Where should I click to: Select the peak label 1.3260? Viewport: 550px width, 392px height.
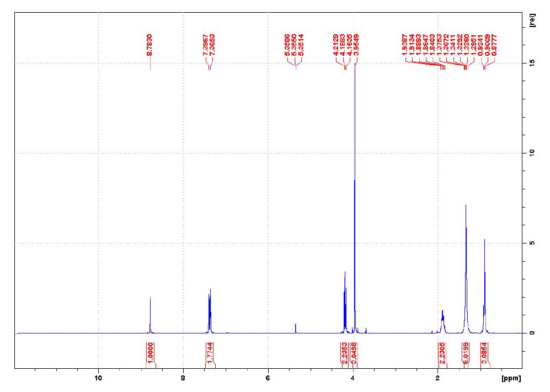click(466, 44)
